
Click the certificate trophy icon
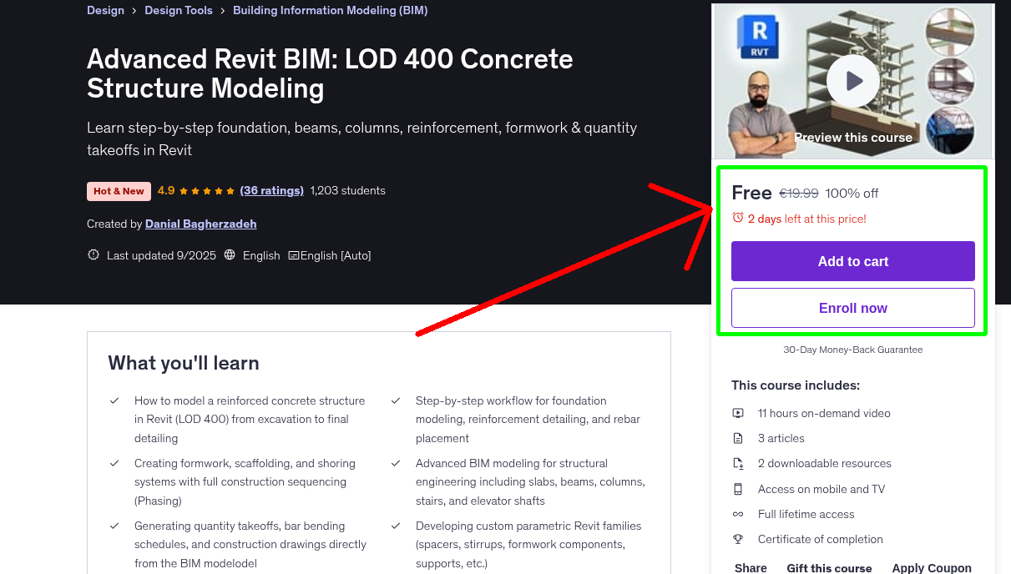[x=738, y=539]
